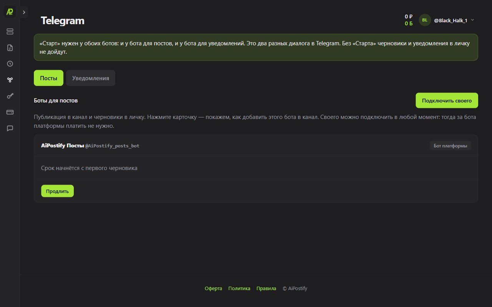Open the Оферта footer link

[x=213, y=289]
